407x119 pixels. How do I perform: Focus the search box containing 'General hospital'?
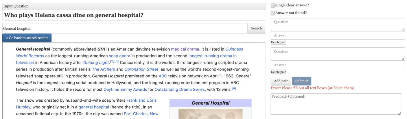click(x=125, y=28)
